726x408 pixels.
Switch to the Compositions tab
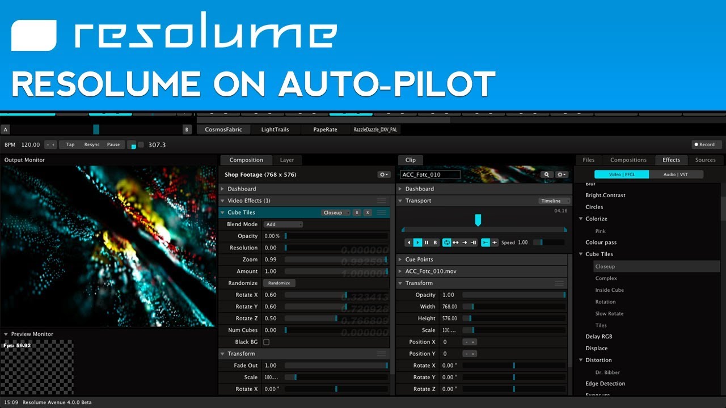pyautogui.click(x=628, y=160)
